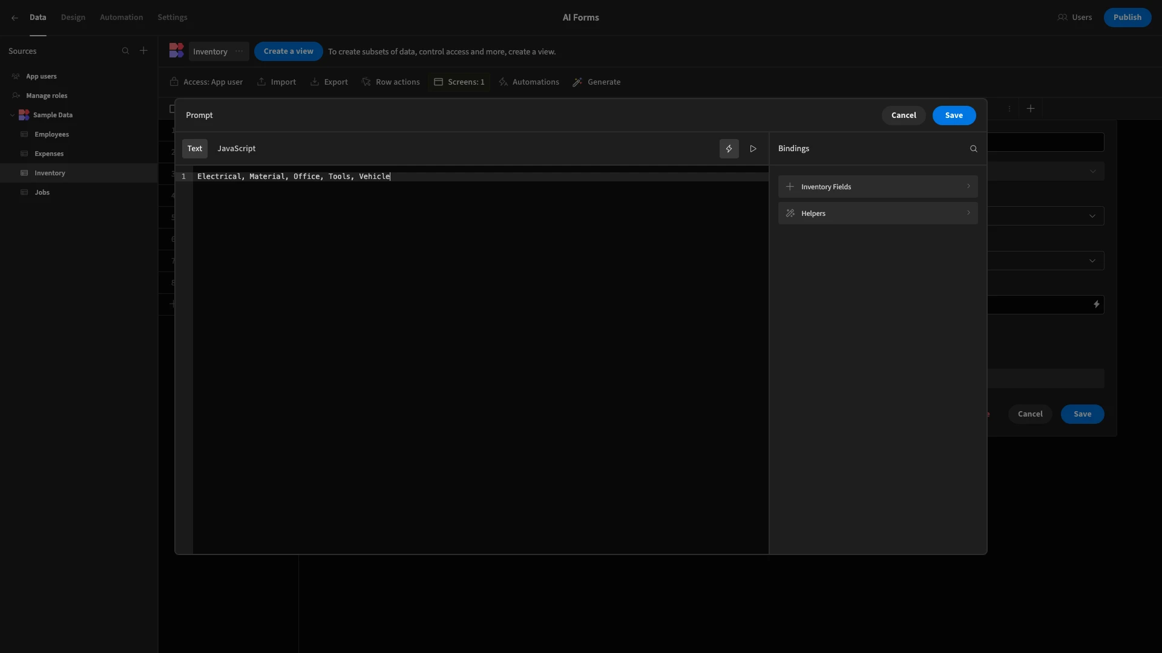
Task: Click Save in the background column panel
Action: pos(1082,414)
